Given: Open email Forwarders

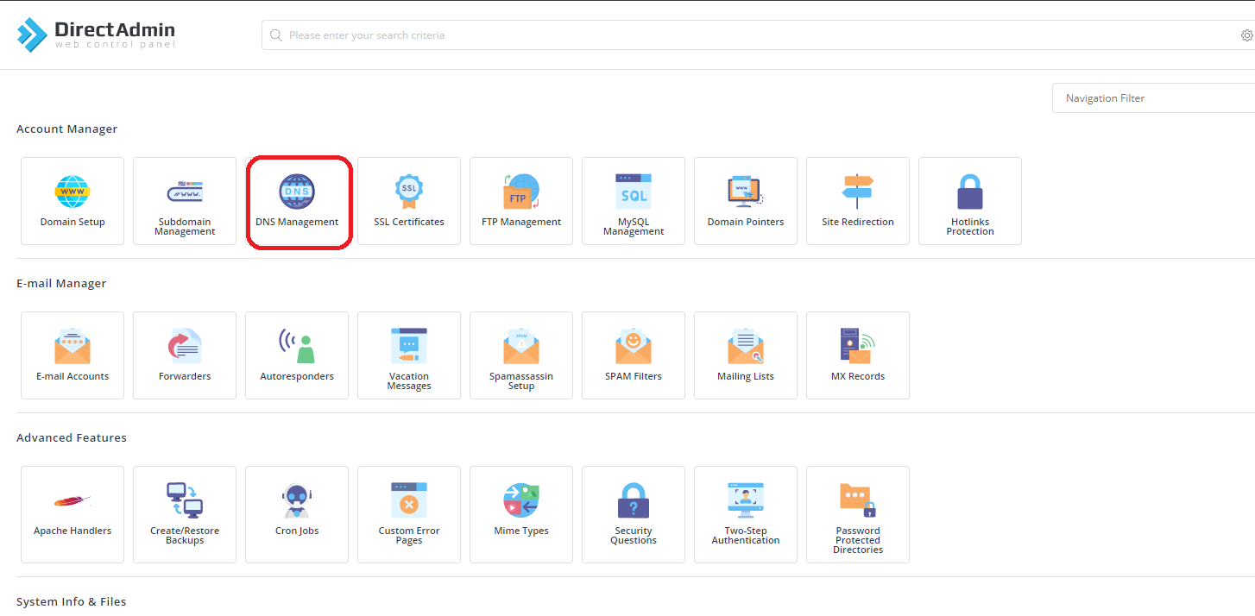Looking at the screenshot, I should 185,355.
